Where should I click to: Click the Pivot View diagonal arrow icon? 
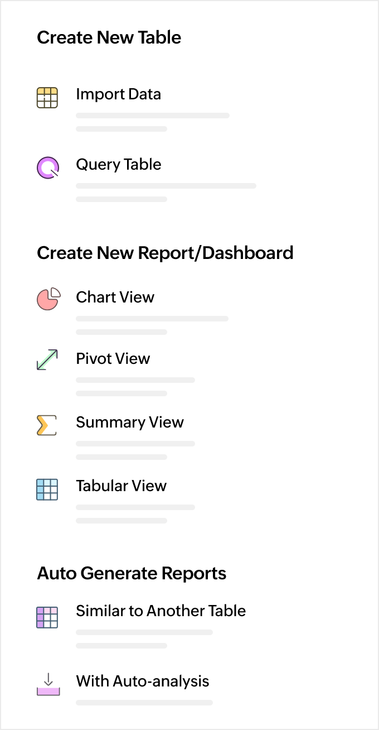47,360
